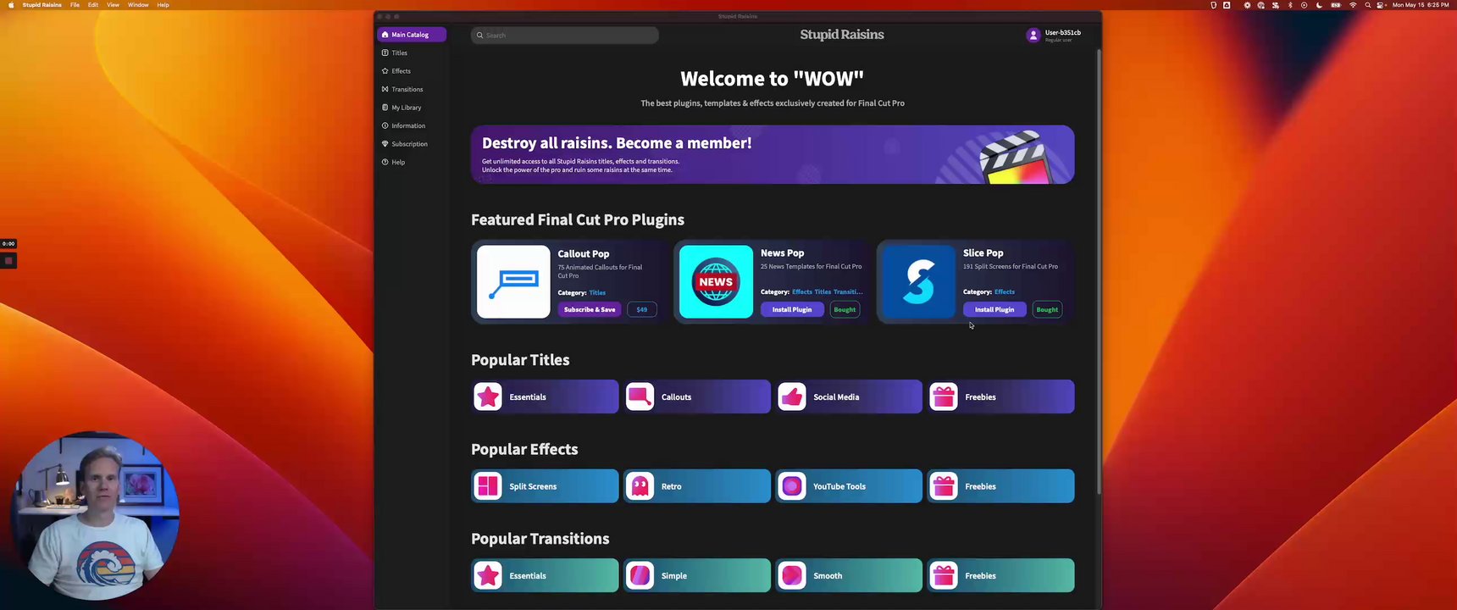Open Slice Pop title text

(x=983, y=253)
